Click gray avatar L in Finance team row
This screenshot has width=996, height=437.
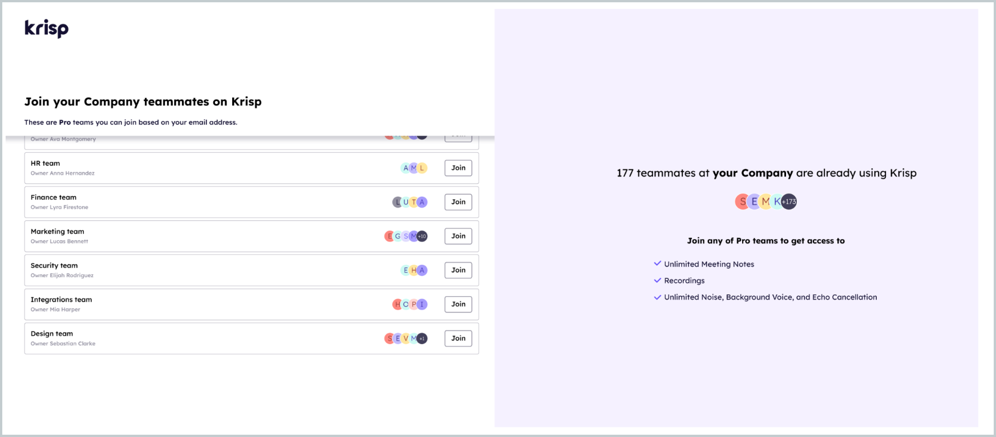(x=398, y=202)
